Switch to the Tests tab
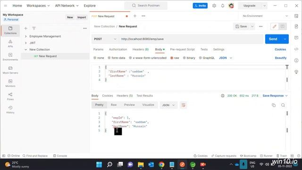Screen dimensions: 302x170 pyautogui.click(x=204, y=49)
